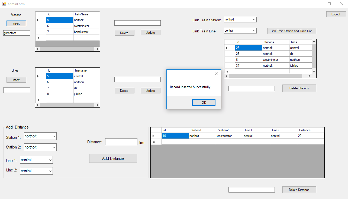Click the trainName column header
The image size is (348, 199).
(x=86, y=14)
